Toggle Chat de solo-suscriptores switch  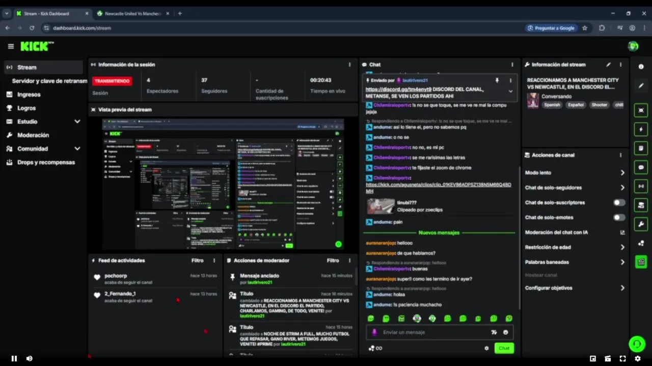point(619,202)
